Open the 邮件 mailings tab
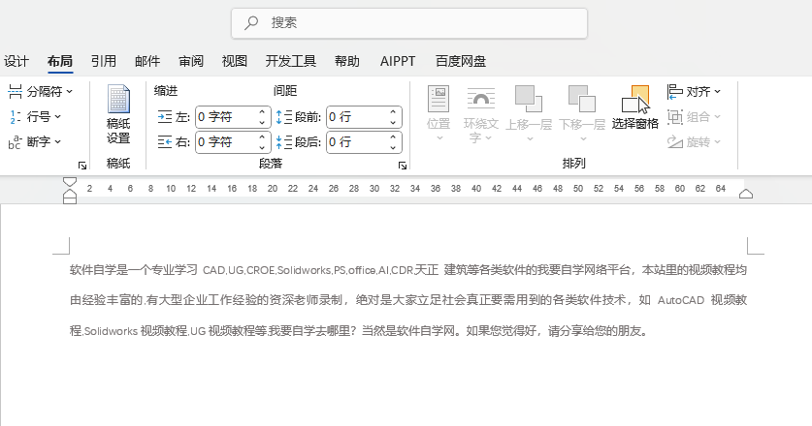This screenshot has height=426, width=812. point(147,61)
